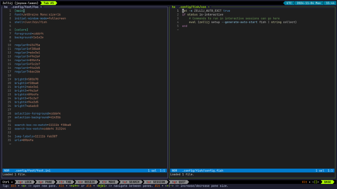Click the BASE layout indicator
The height and width of the screenshot is (189, 337).
(327, 182)
